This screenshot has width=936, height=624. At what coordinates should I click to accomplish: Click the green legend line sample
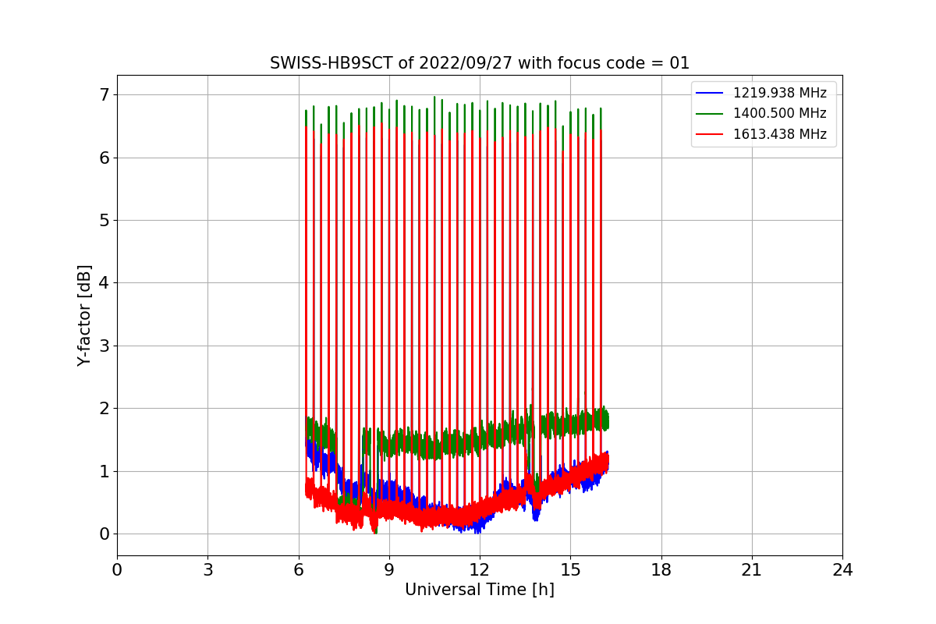click(x=711, y=114)
